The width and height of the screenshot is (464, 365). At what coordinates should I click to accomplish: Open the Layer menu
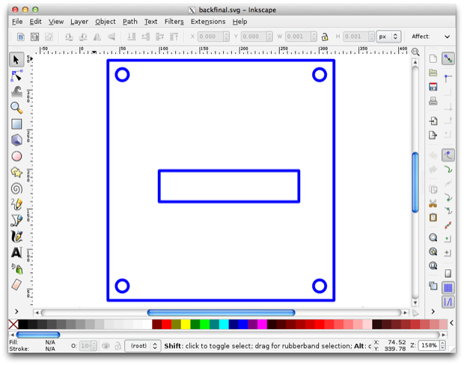click(79, 22)
